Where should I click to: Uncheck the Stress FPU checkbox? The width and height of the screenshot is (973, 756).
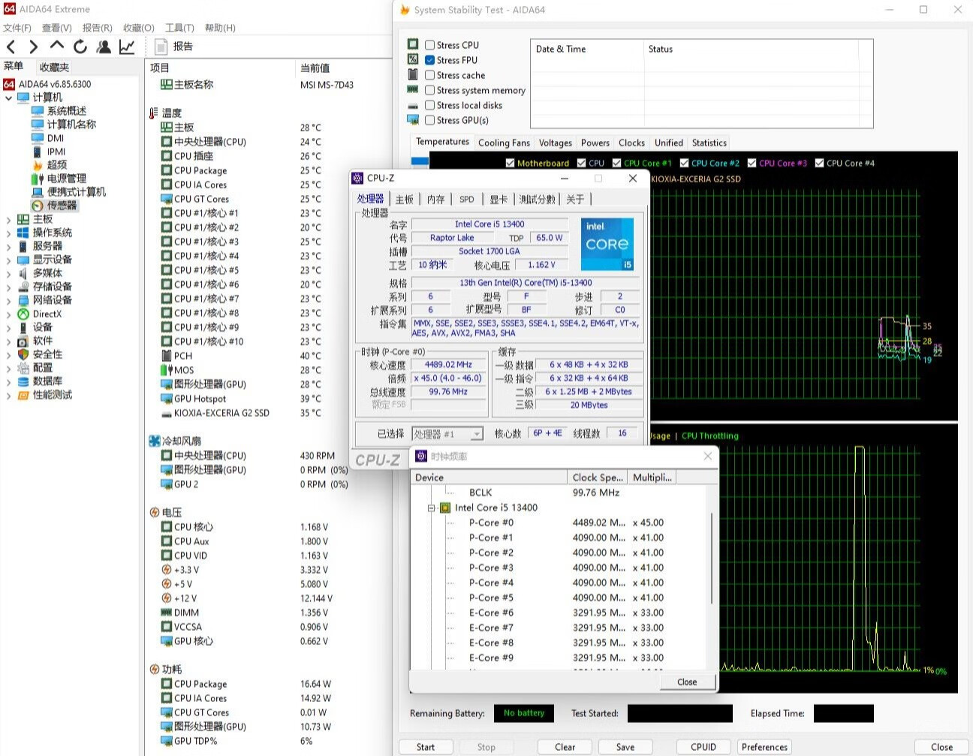[430, 60]
